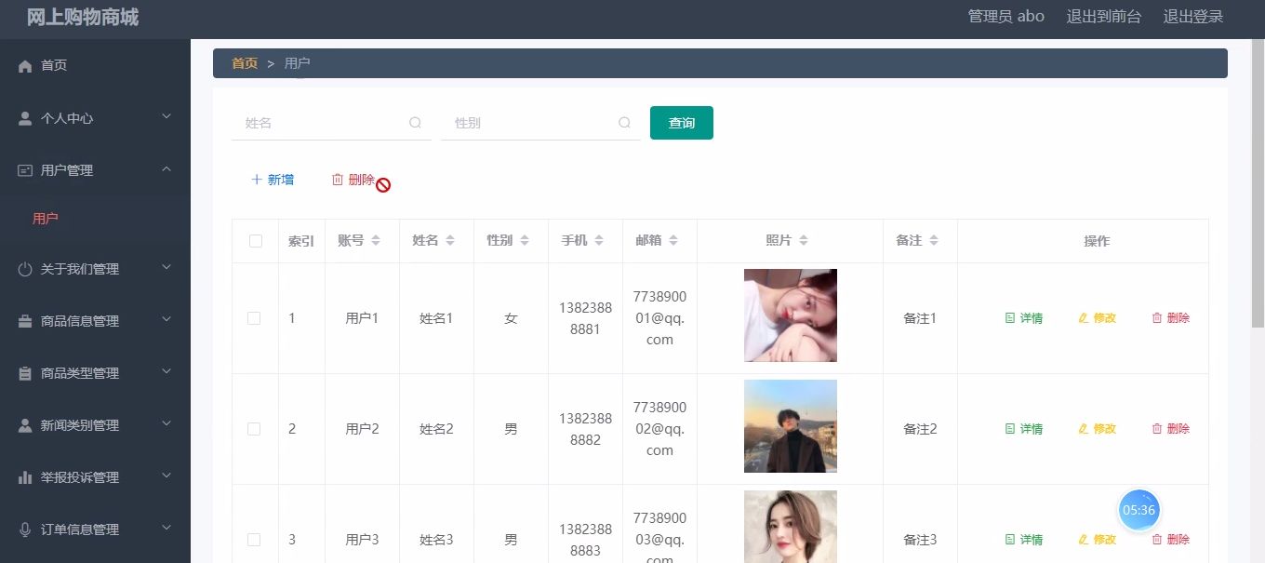Click the briefcase icon beside 商品信息管理
This screenshot has width=1265, height=563.
click(25, 321)
